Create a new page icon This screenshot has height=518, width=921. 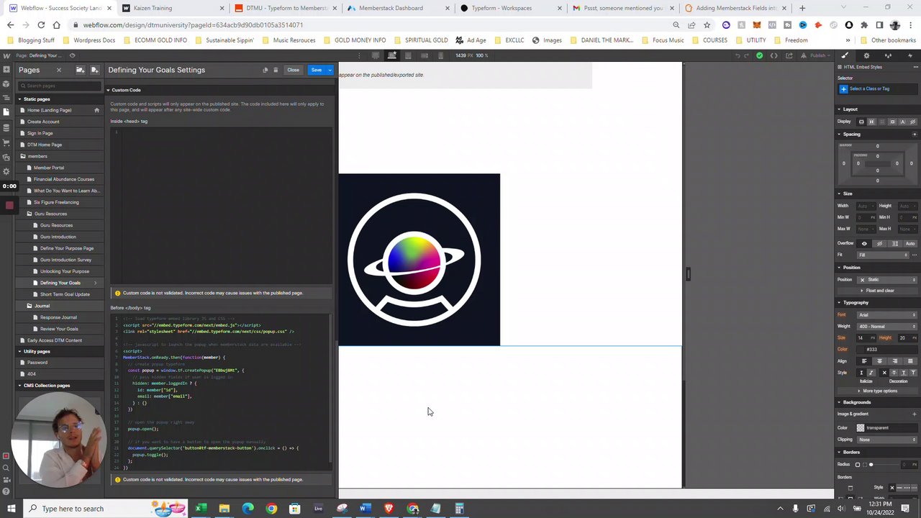click(x=94, y=70)
